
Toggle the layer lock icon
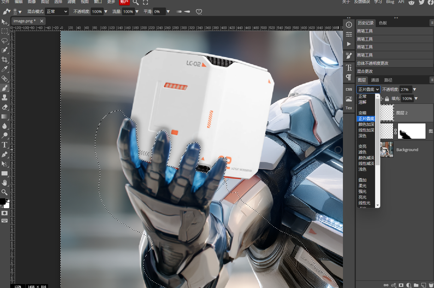click(x=387, y=99)
